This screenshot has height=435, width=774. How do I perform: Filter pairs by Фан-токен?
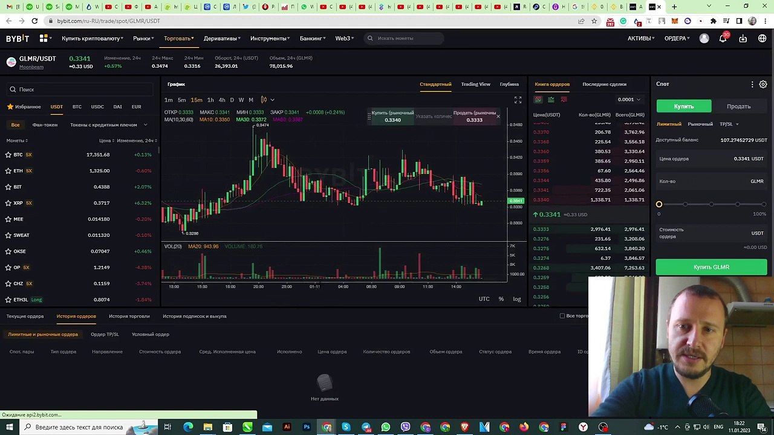click(45, 124)
